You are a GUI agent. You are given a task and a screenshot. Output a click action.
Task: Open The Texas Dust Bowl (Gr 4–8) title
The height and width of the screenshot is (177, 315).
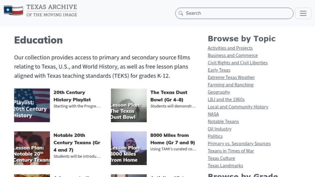pos(169,96)
